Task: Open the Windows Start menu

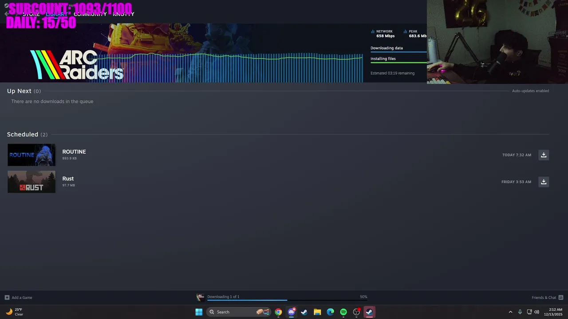Action: point(199,312)
